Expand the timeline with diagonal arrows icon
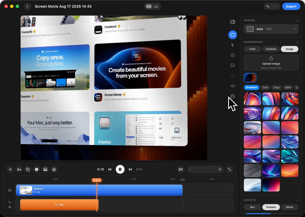Image resolution: width=305 pixels, height=217 pixels. [x=229, y=169]
